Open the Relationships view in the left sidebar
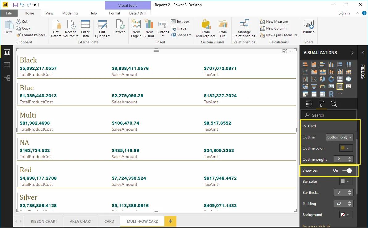Viewport: 368px width, 228px height. pos(7,78)
